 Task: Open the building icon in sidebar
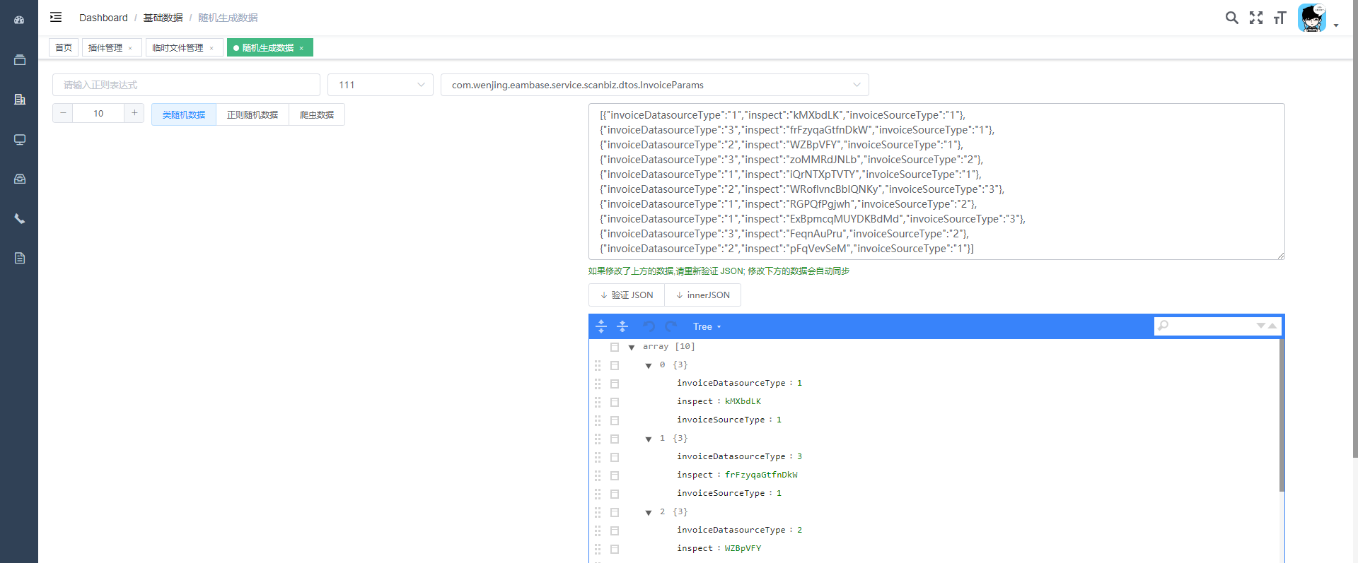click(20, 100)
